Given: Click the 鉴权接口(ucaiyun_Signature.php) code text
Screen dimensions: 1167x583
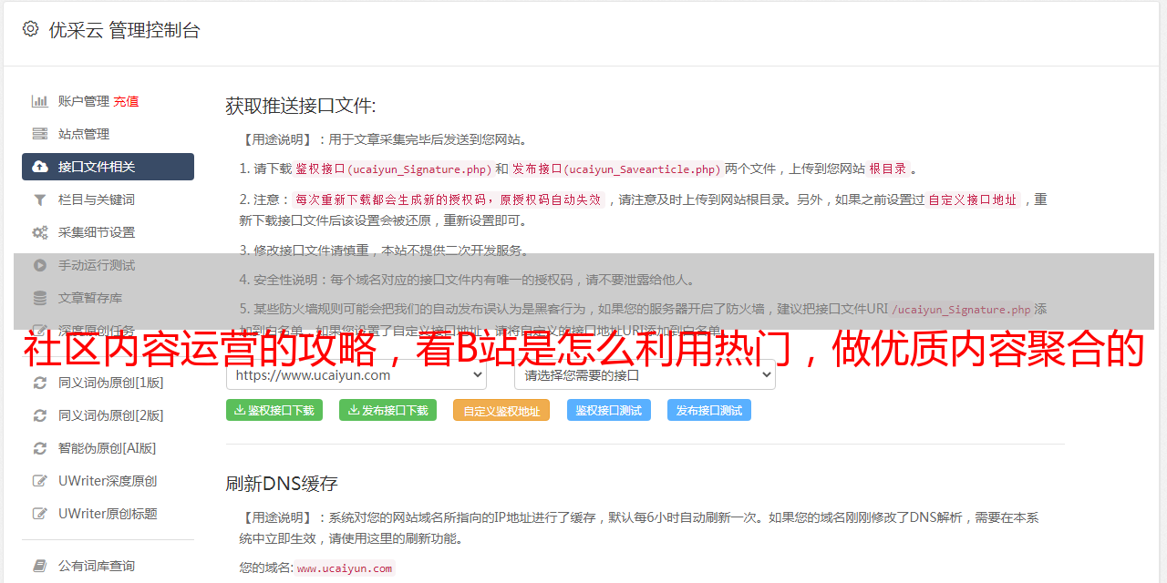Looking at the screenshot, I should tap(393, 169).
